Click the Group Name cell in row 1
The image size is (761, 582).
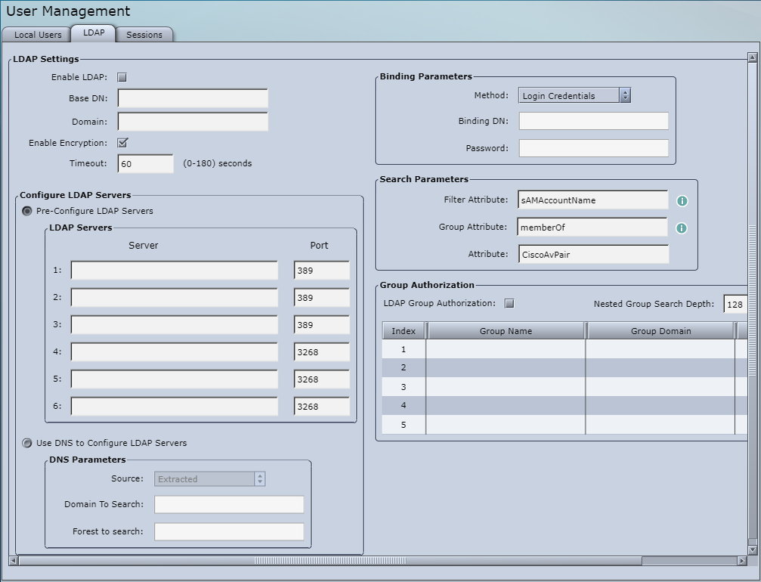pyautogui.click(x=505, y=349)
